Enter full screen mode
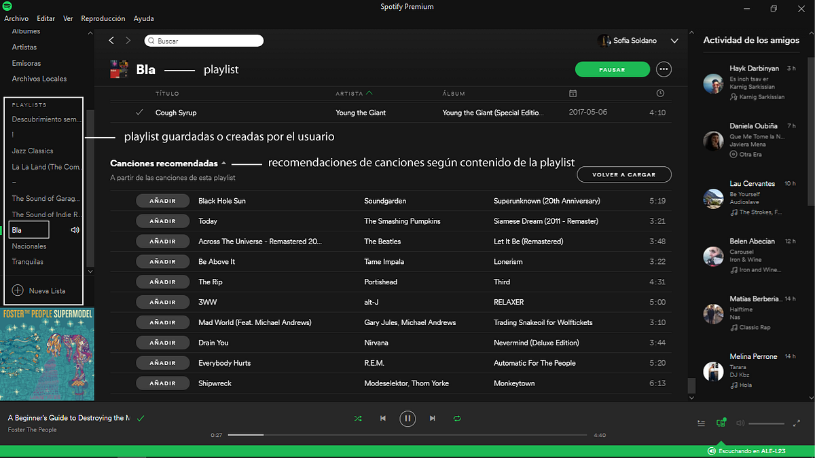 tap(797, 423)
